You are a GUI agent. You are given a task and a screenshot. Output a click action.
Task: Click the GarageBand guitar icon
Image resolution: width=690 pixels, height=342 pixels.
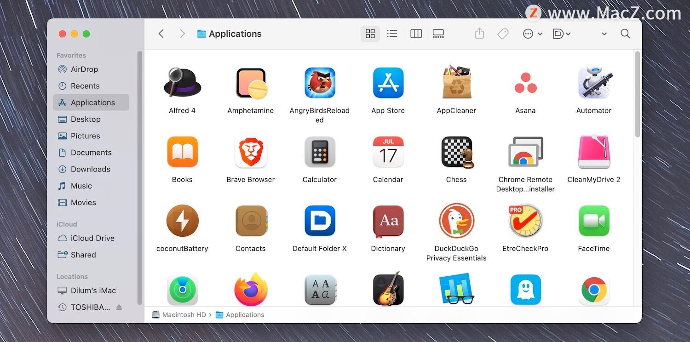click(x=388, y=289)
